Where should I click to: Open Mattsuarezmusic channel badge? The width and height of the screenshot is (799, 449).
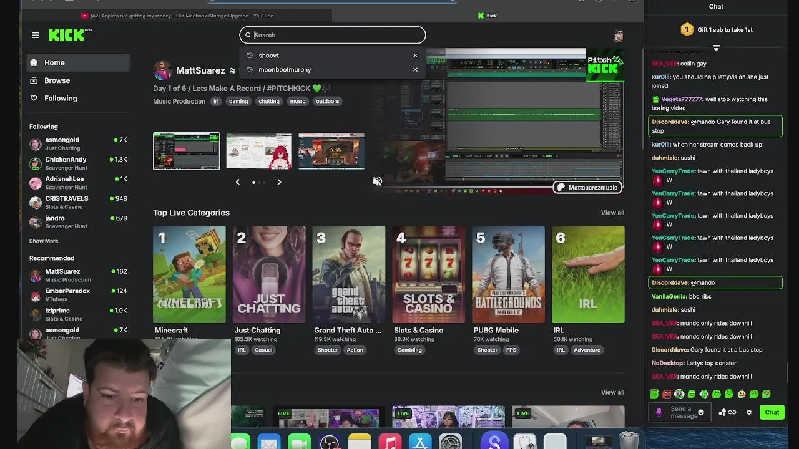[x=587, y=188]
